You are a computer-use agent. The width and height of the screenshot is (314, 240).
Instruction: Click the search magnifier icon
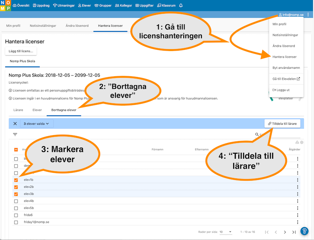[x=257, y=134]
